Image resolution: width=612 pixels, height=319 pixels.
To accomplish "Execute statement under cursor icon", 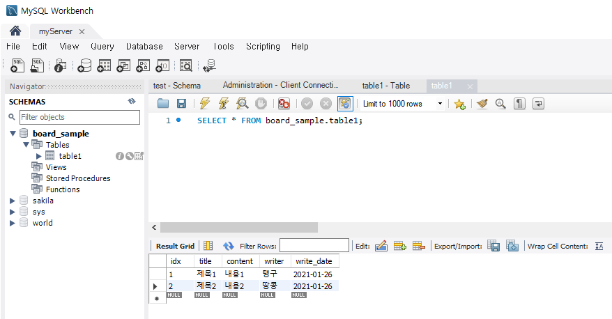I will [x=223, y=103].
